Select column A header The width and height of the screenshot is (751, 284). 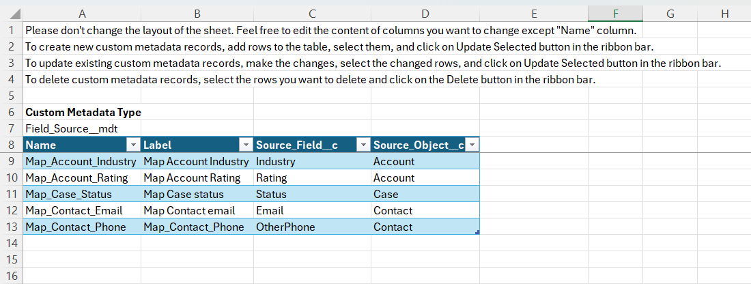[82, 13]
